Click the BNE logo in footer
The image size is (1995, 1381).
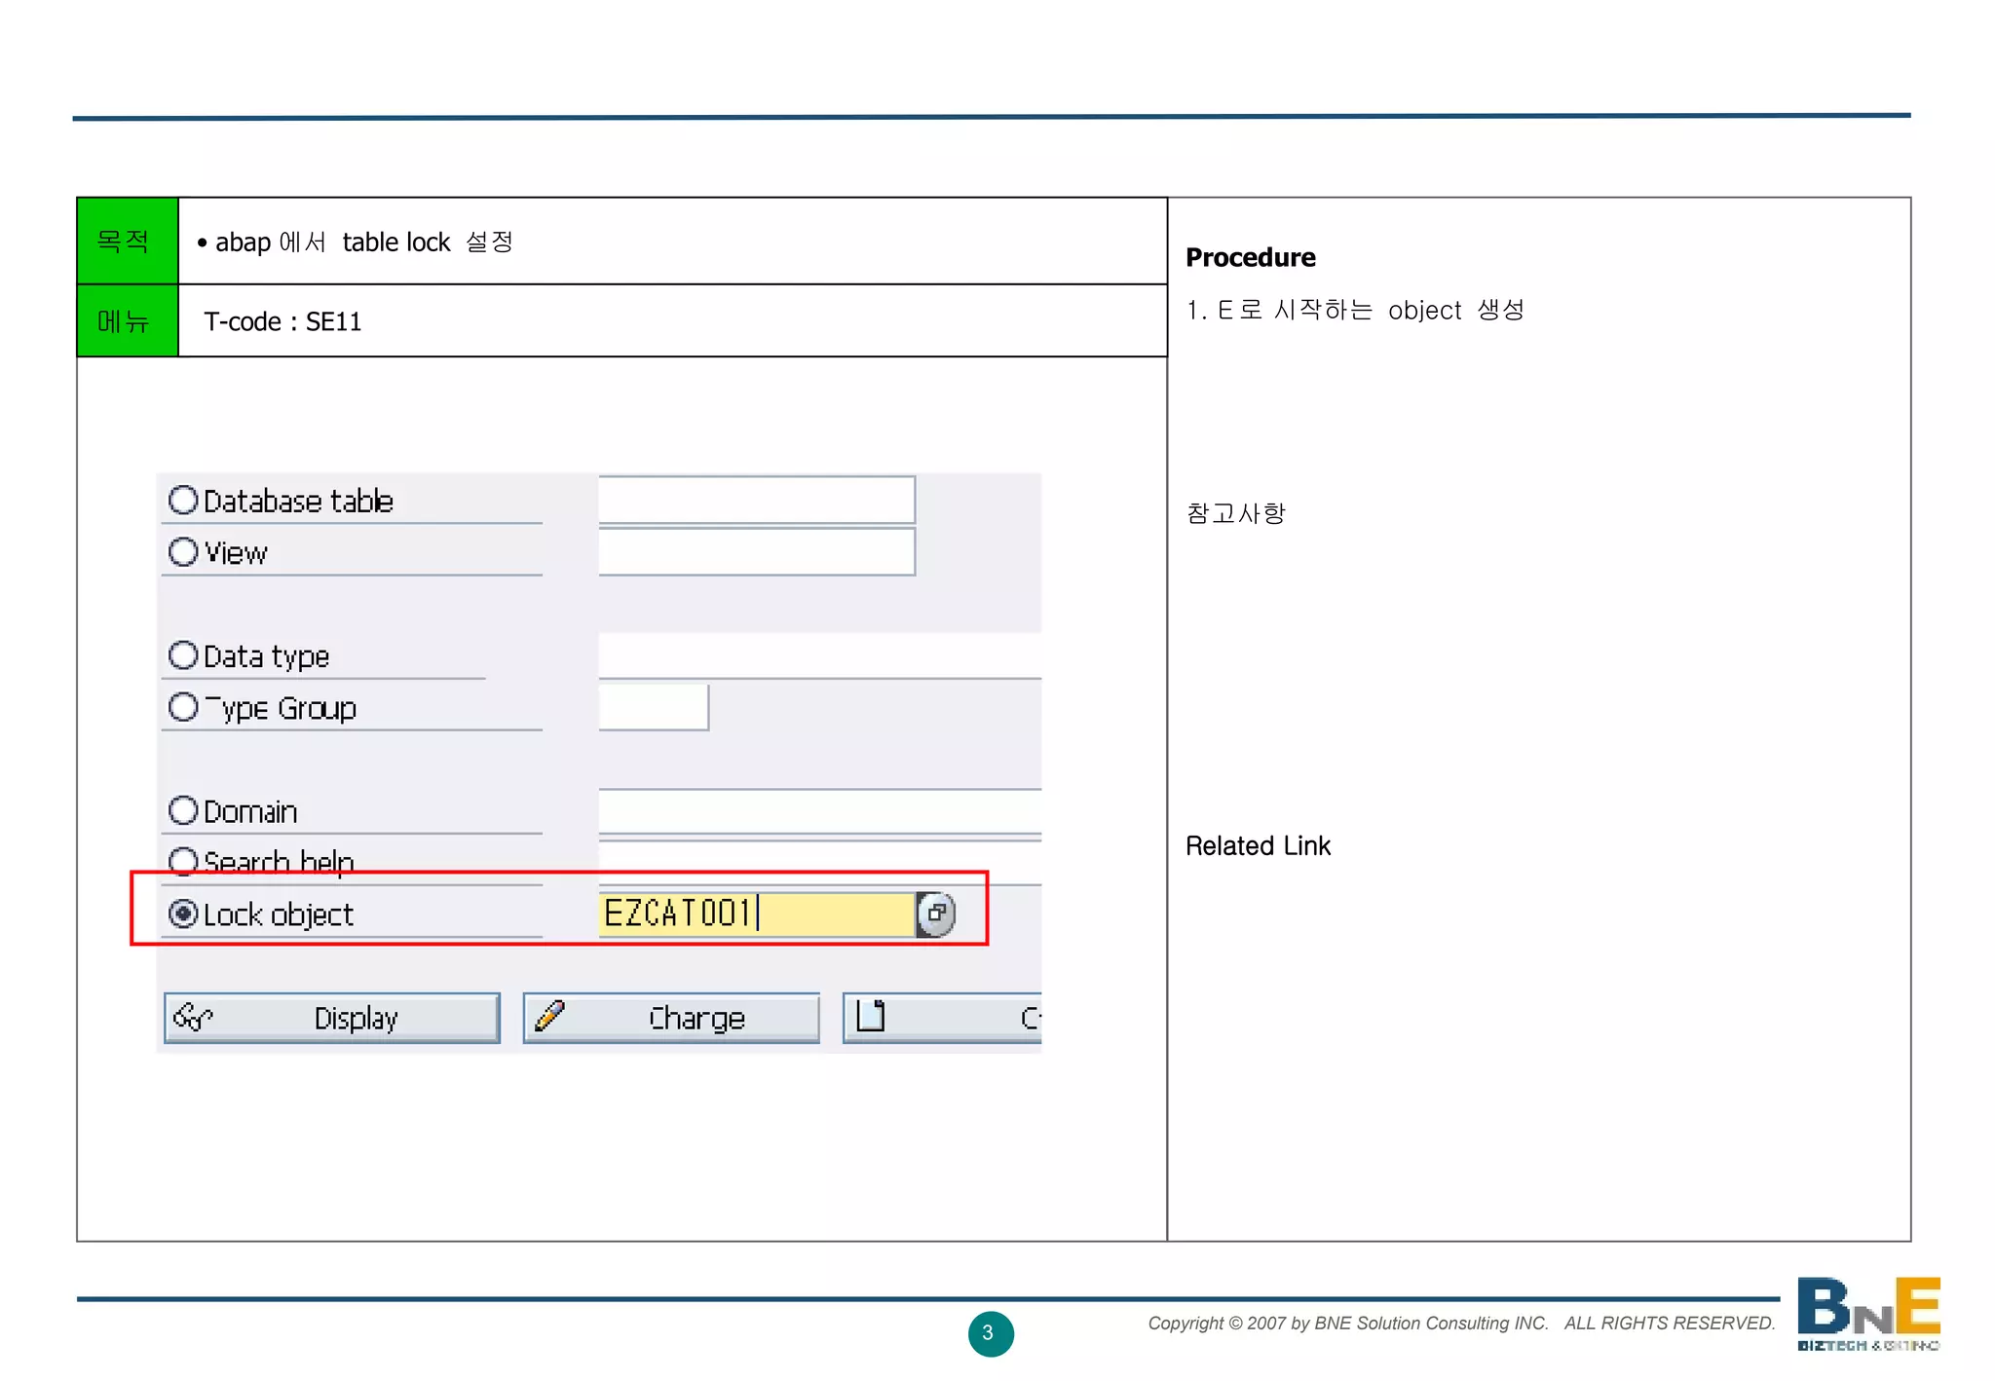coord(1867,1312)
